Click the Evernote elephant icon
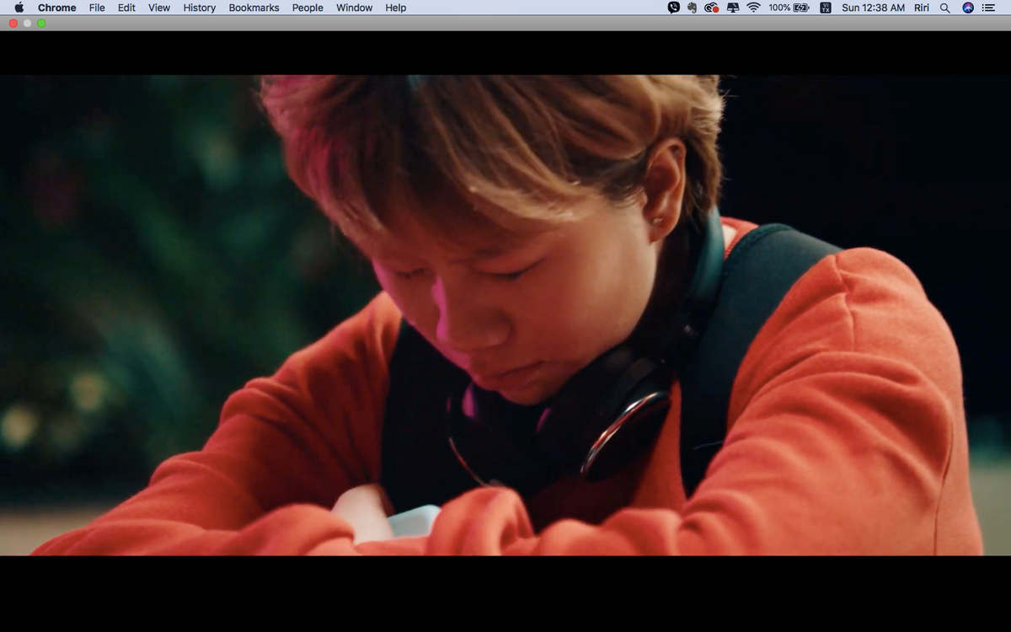This screenshot has width=1011, height=632. coord(692,8)
